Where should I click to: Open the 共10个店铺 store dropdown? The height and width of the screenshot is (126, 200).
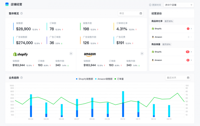[x=179, y=5]
